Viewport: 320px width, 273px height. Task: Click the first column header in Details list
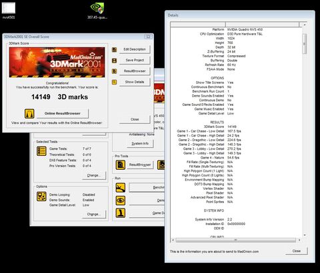(198, 25)
